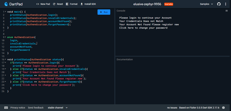Run the Dart code

(x=104, y=12)
